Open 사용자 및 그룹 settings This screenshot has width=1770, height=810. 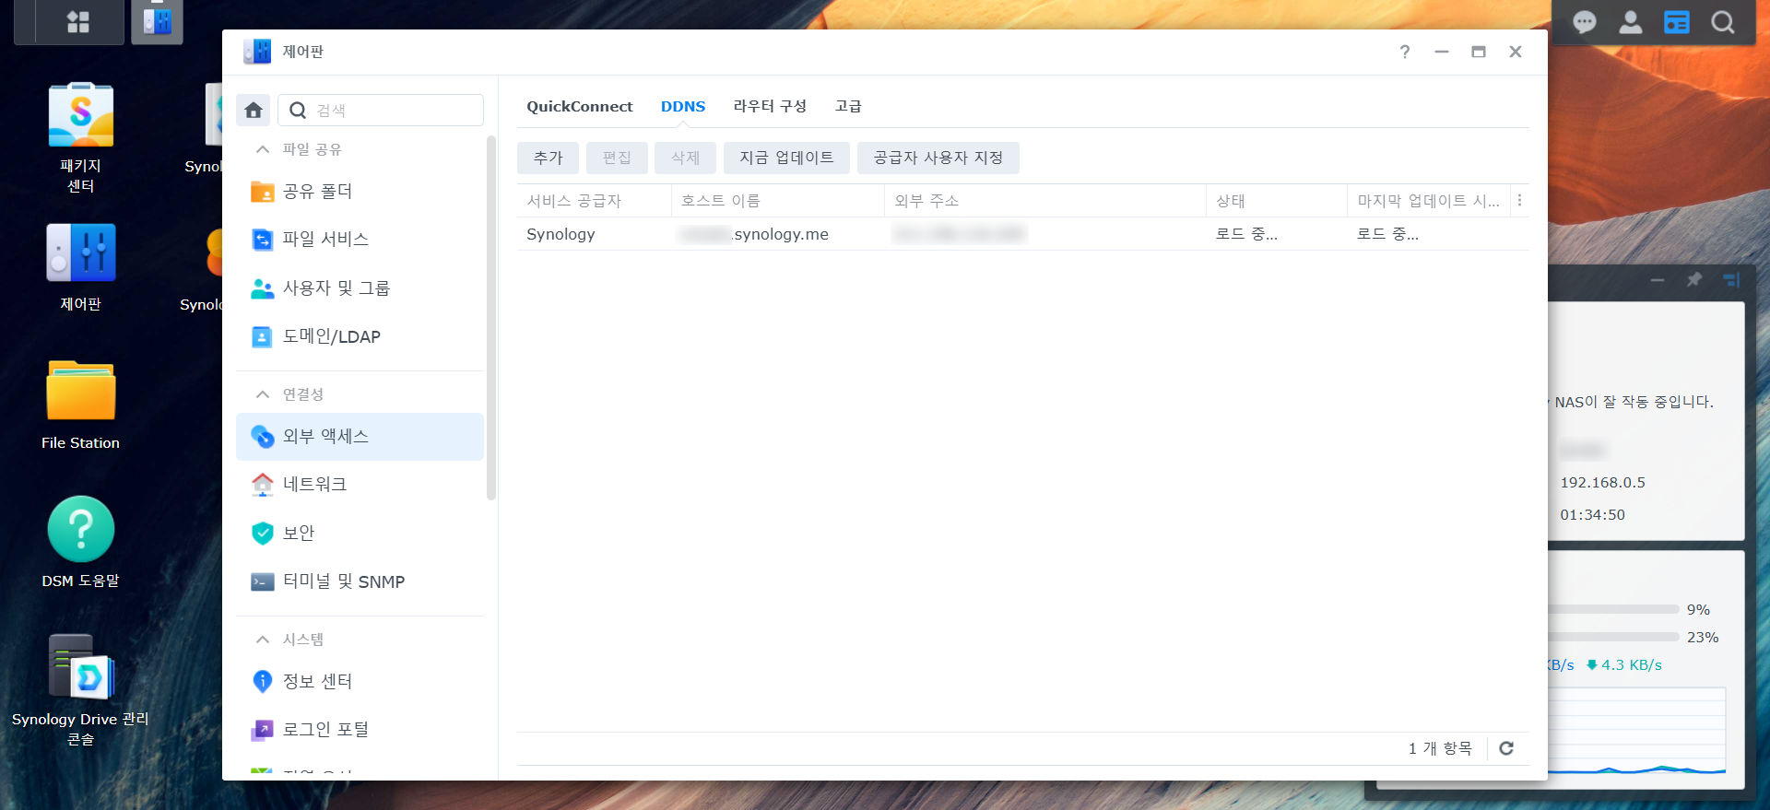(360, 288)
